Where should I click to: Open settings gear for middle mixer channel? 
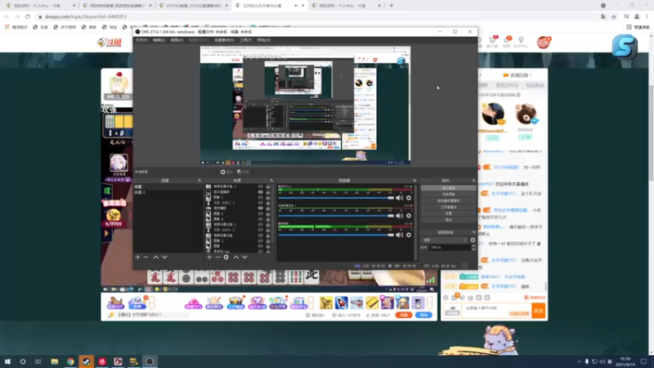(409, 216)
